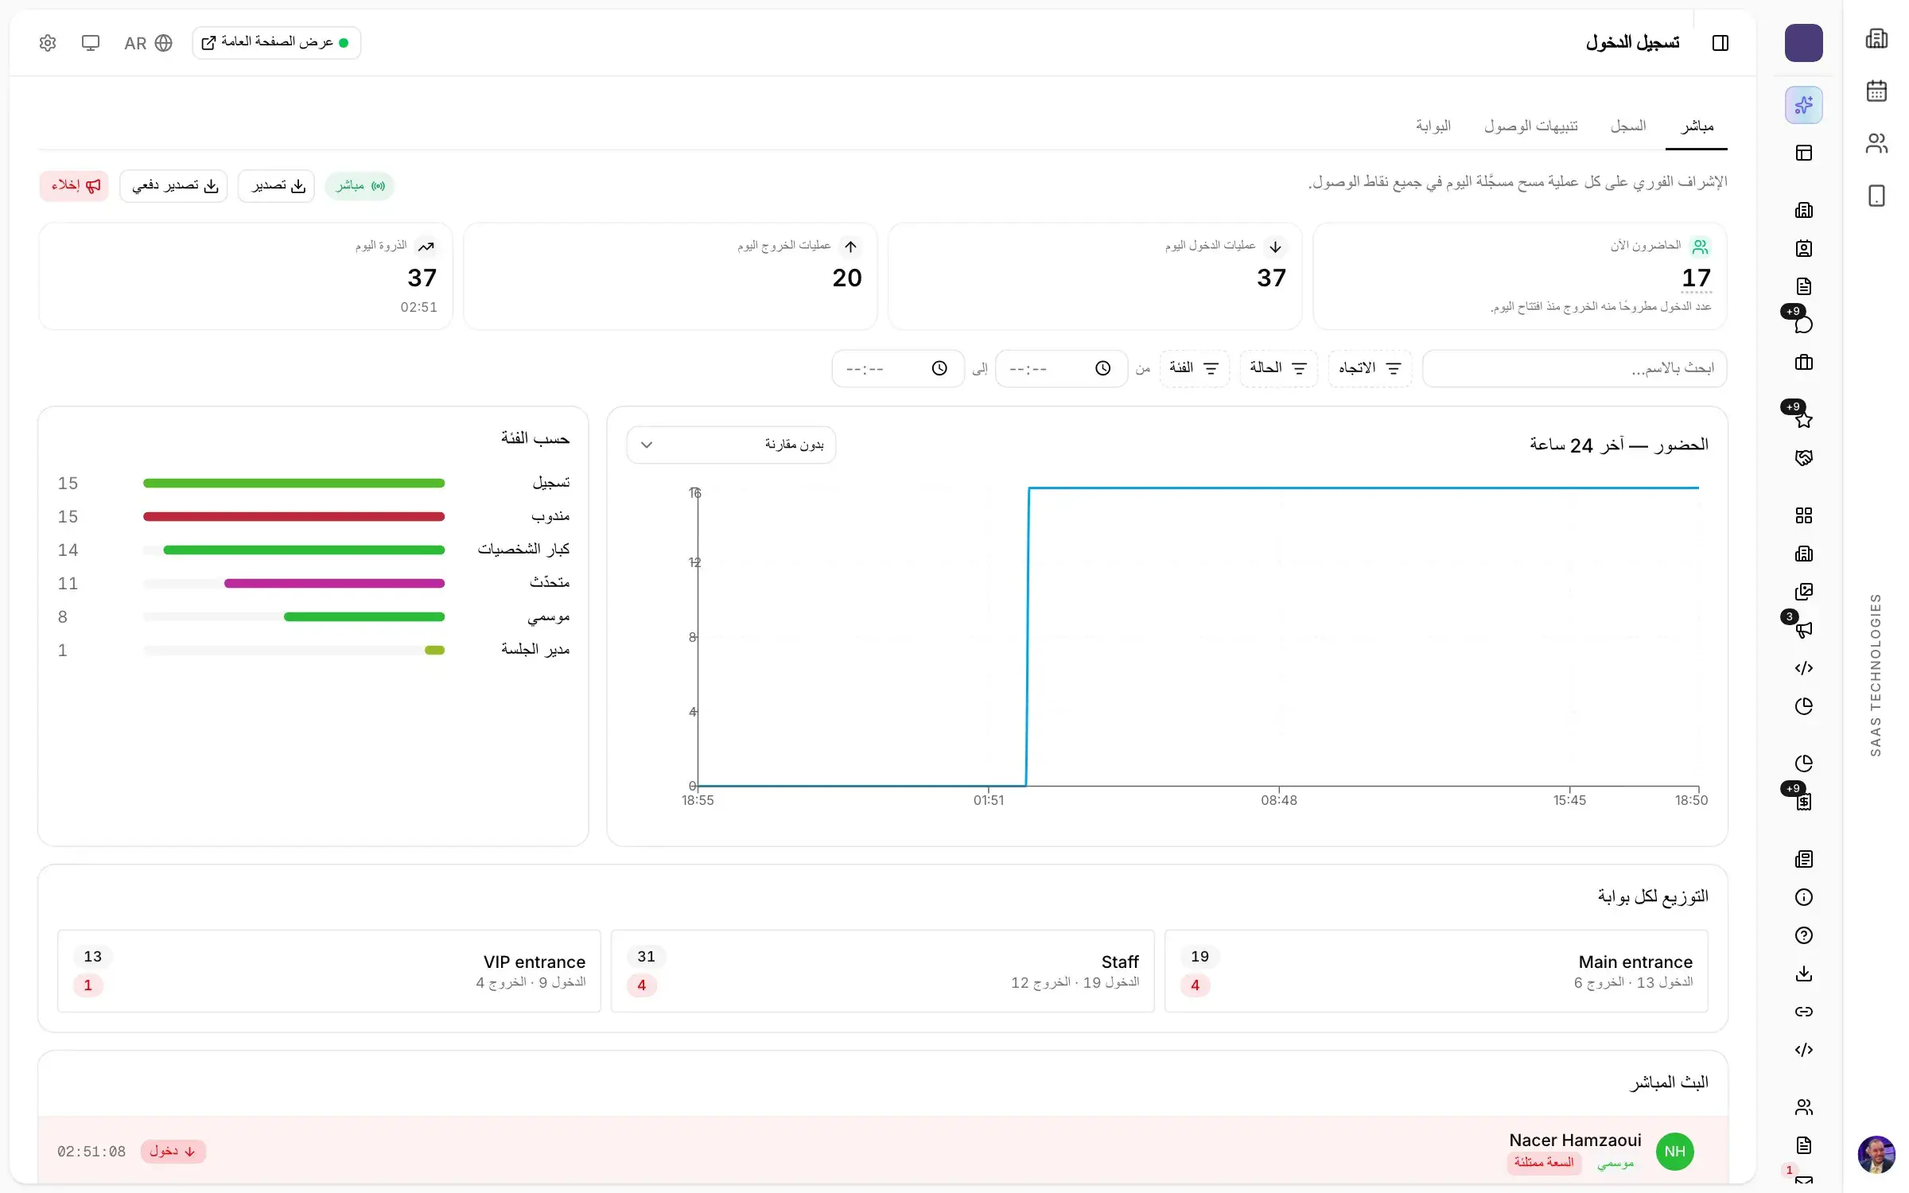The width and height of the screenshot is (1909, 1193).
Task: Click the calendar icon in outer sidebar
Action: coord(1876,91)
